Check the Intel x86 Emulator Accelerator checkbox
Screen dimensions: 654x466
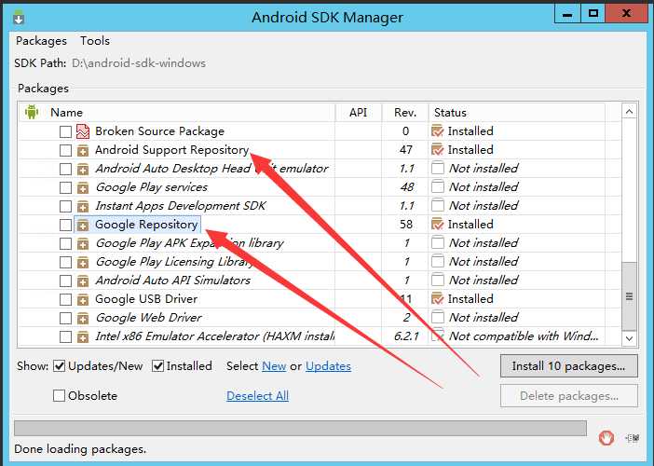[65, 336]
